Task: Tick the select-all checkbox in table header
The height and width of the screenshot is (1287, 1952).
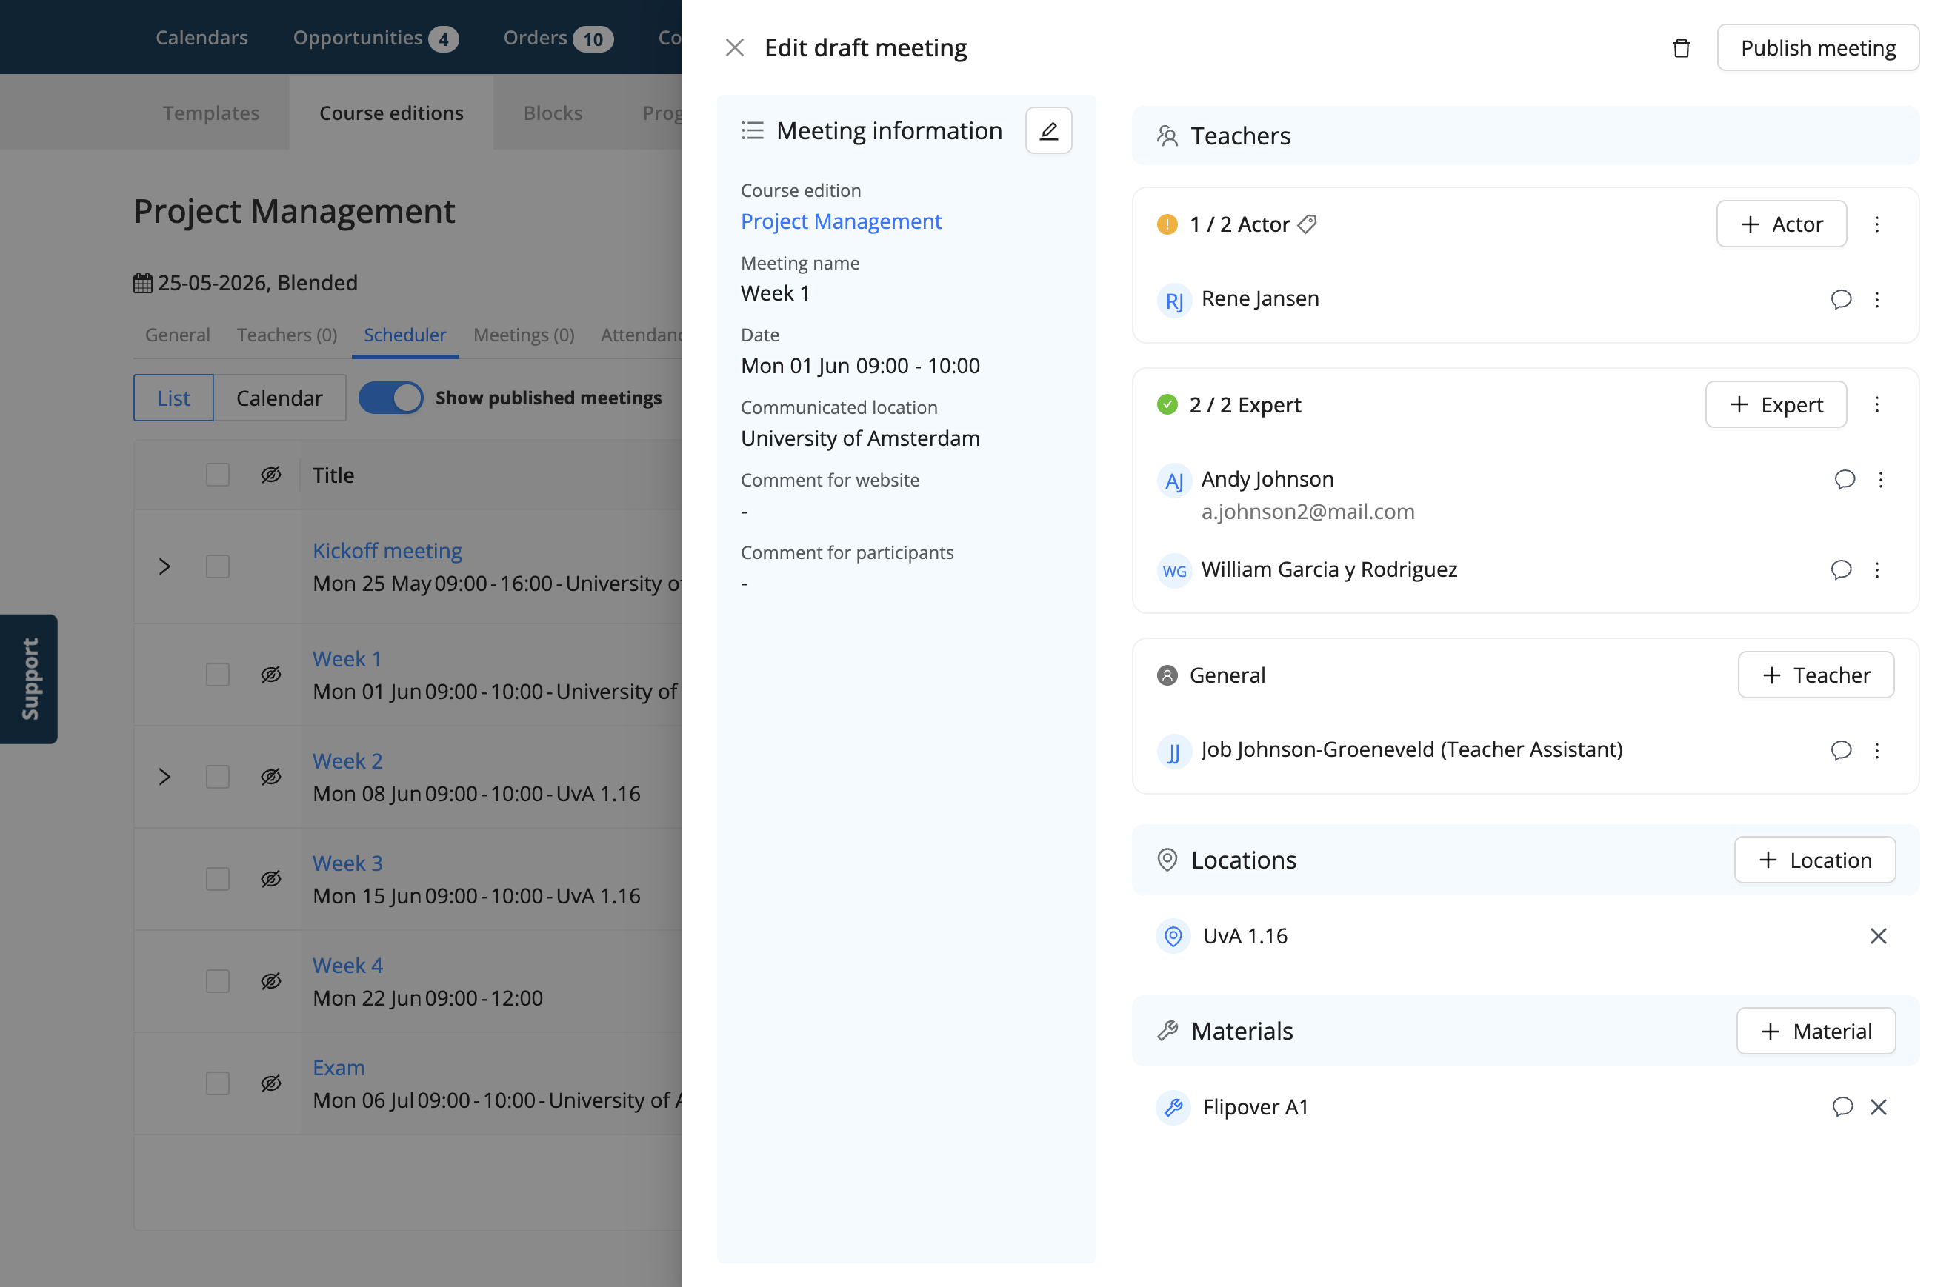Action: [218, 475]
